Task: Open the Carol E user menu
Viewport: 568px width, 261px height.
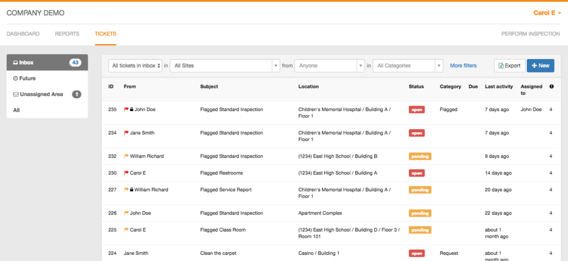Action: pos(547,13)
